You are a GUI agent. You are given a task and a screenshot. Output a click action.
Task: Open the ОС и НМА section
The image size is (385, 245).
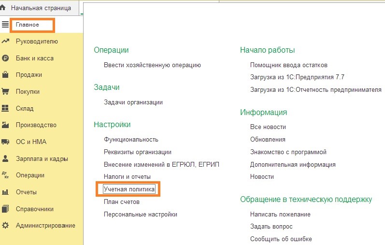[x=31, y=142]
